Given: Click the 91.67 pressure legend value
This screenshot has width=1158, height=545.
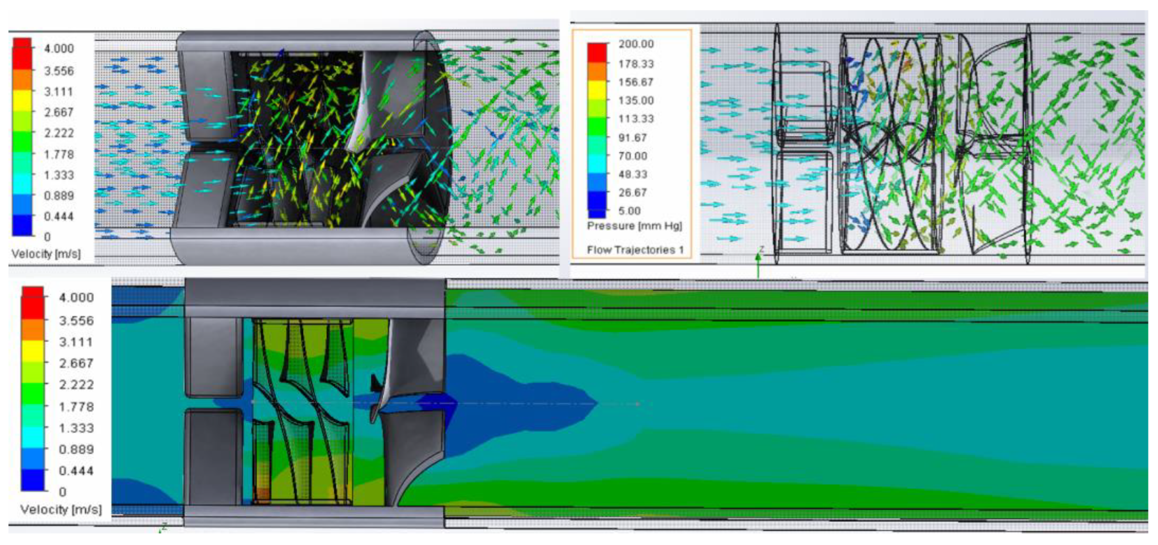Looking at the screenshot, I should click(633, 138).
